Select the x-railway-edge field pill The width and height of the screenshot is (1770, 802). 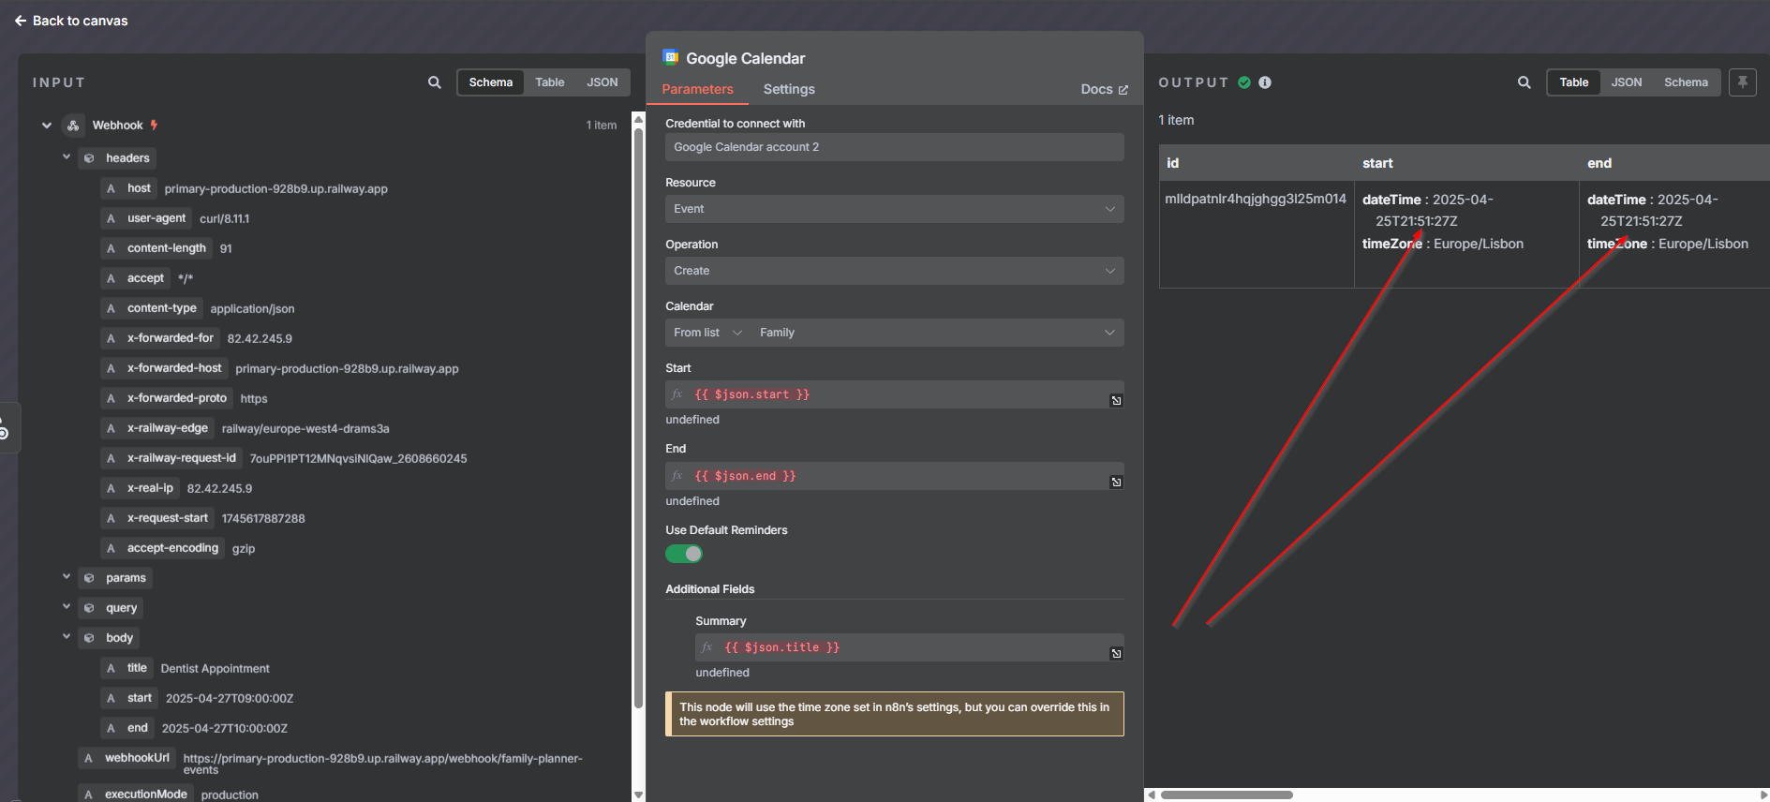click(157, 428)
